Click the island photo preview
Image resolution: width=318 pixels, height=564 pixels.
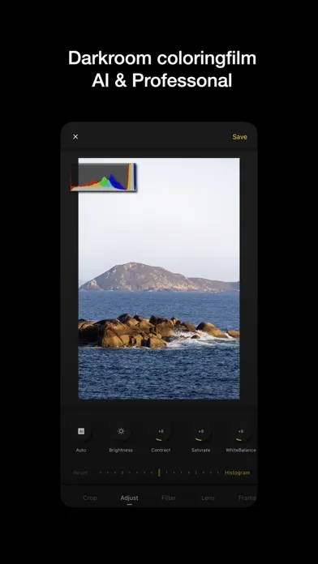coord(159,279)
